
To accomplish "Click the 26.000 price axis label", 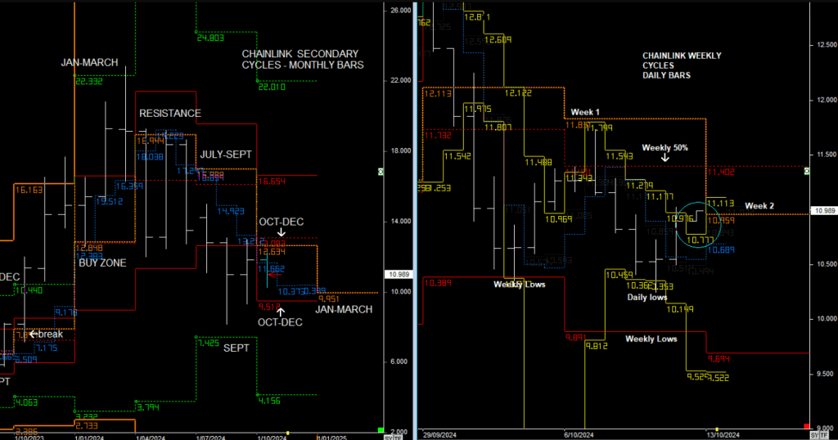I will click(x=401, y=10).
